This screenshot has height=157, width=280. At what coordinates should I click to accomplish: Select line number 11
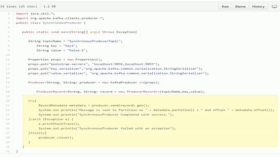(8, 59)
